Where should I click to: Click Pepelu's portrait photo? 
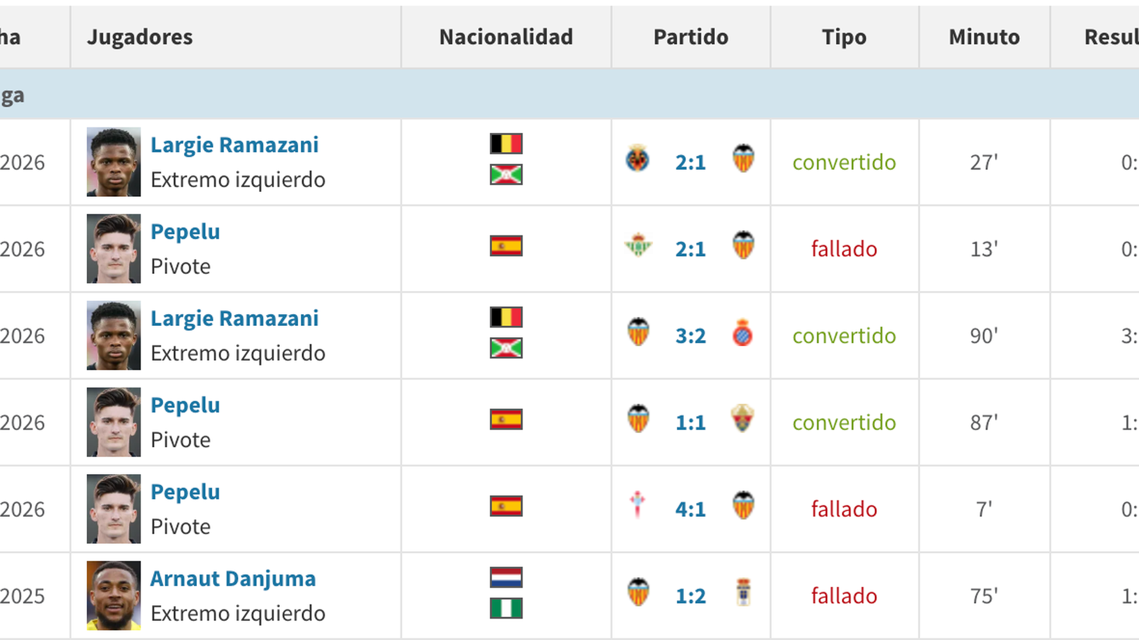pyautogui.click(x=113, y=248)
